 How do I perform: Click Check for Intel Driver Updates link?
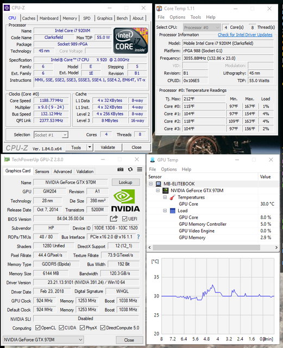[245, 35]
